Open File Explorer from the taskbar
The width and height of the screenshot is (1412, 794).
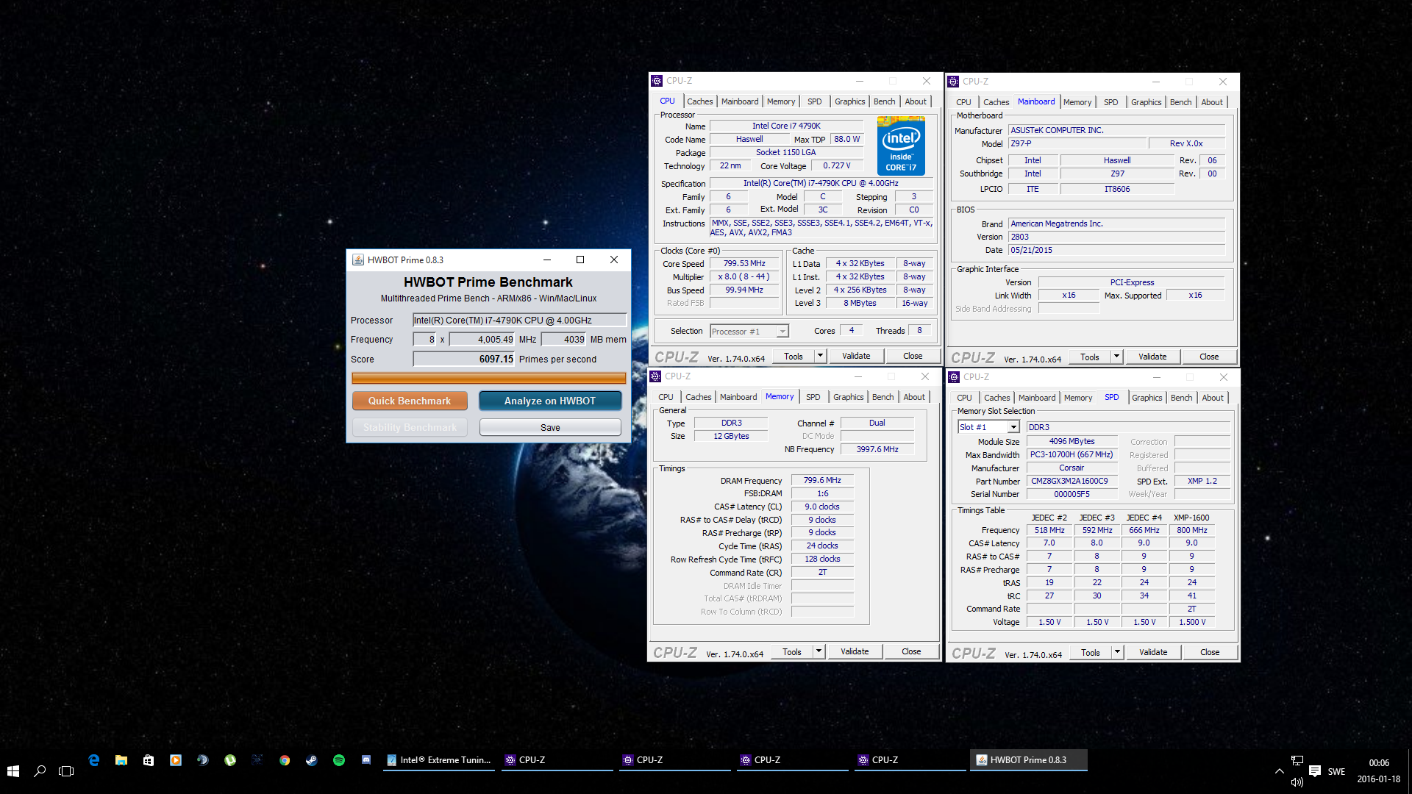click(121, 760)
